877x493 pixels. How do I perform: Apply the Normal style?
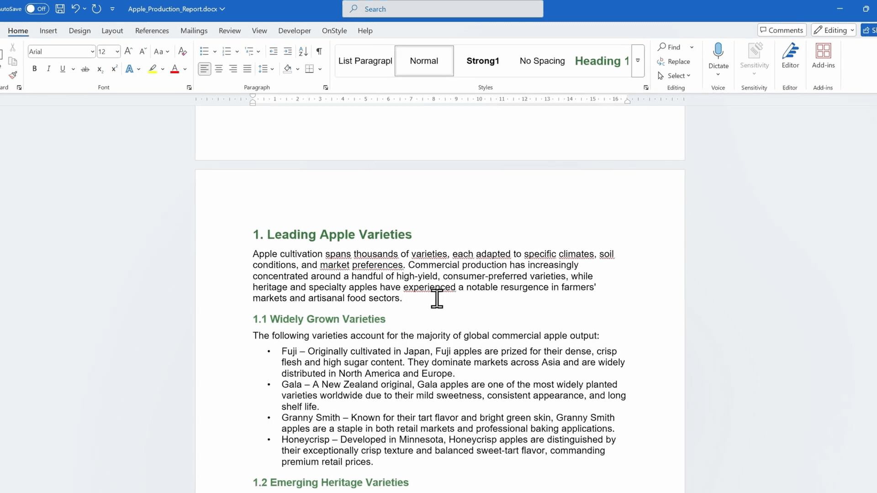point(424,61)
